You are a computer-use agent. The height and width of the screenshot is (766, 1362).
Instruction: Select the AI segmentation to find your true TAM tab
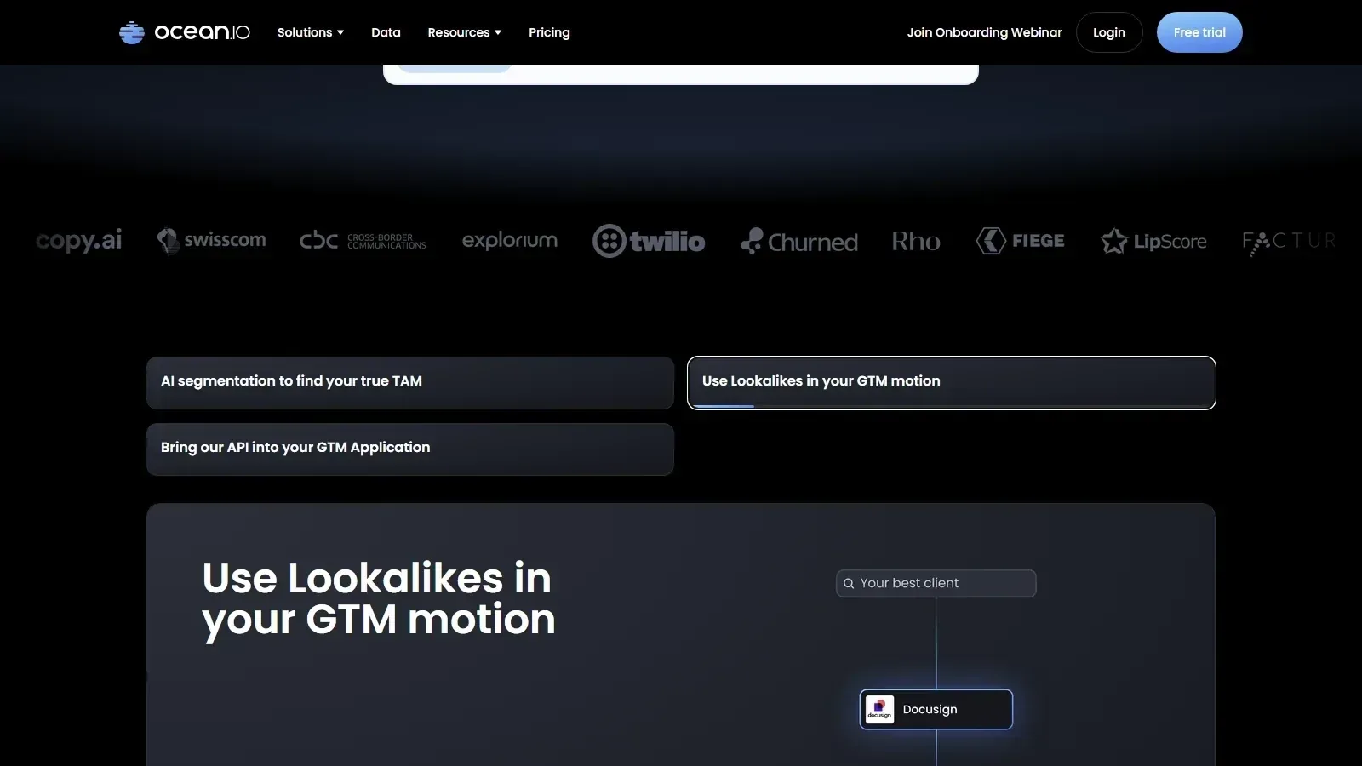(410, 383)
